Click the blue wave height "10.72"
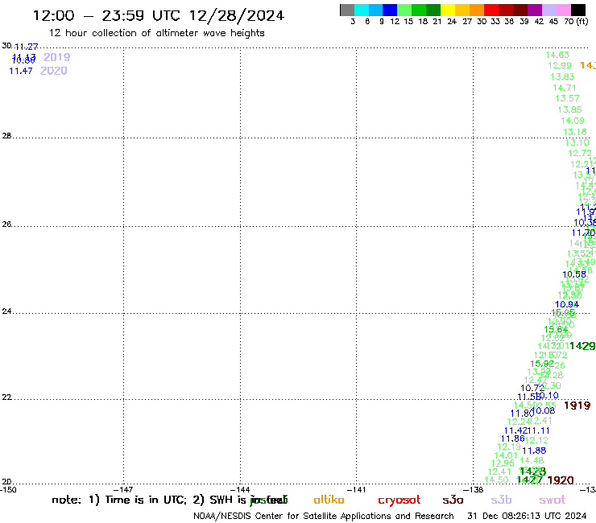 (x=532, y=388)
